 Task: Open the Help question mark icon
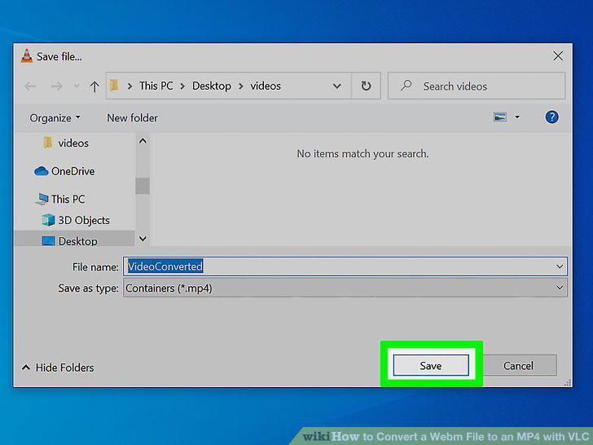pyautogui.click(x=551, y=117)
